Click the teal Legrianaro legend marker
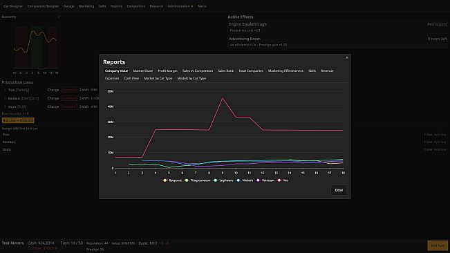This screenshot has width=450, height=253. click(x=216, y=180)
